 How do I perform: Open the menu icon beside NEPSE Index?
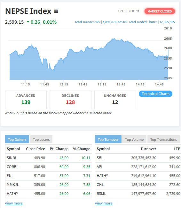56,11
